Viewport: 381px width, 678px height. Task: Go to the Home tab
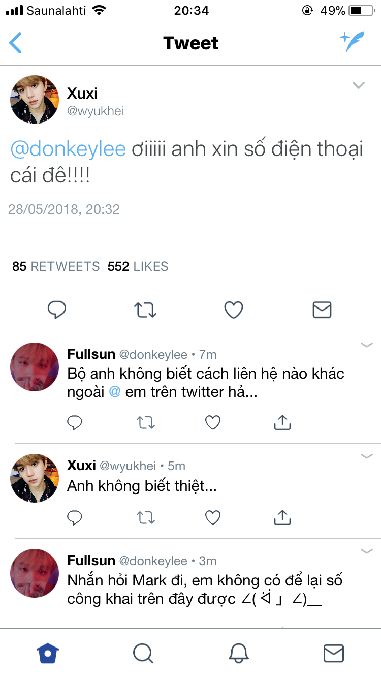pyautogui.click(x=48, y=653)
